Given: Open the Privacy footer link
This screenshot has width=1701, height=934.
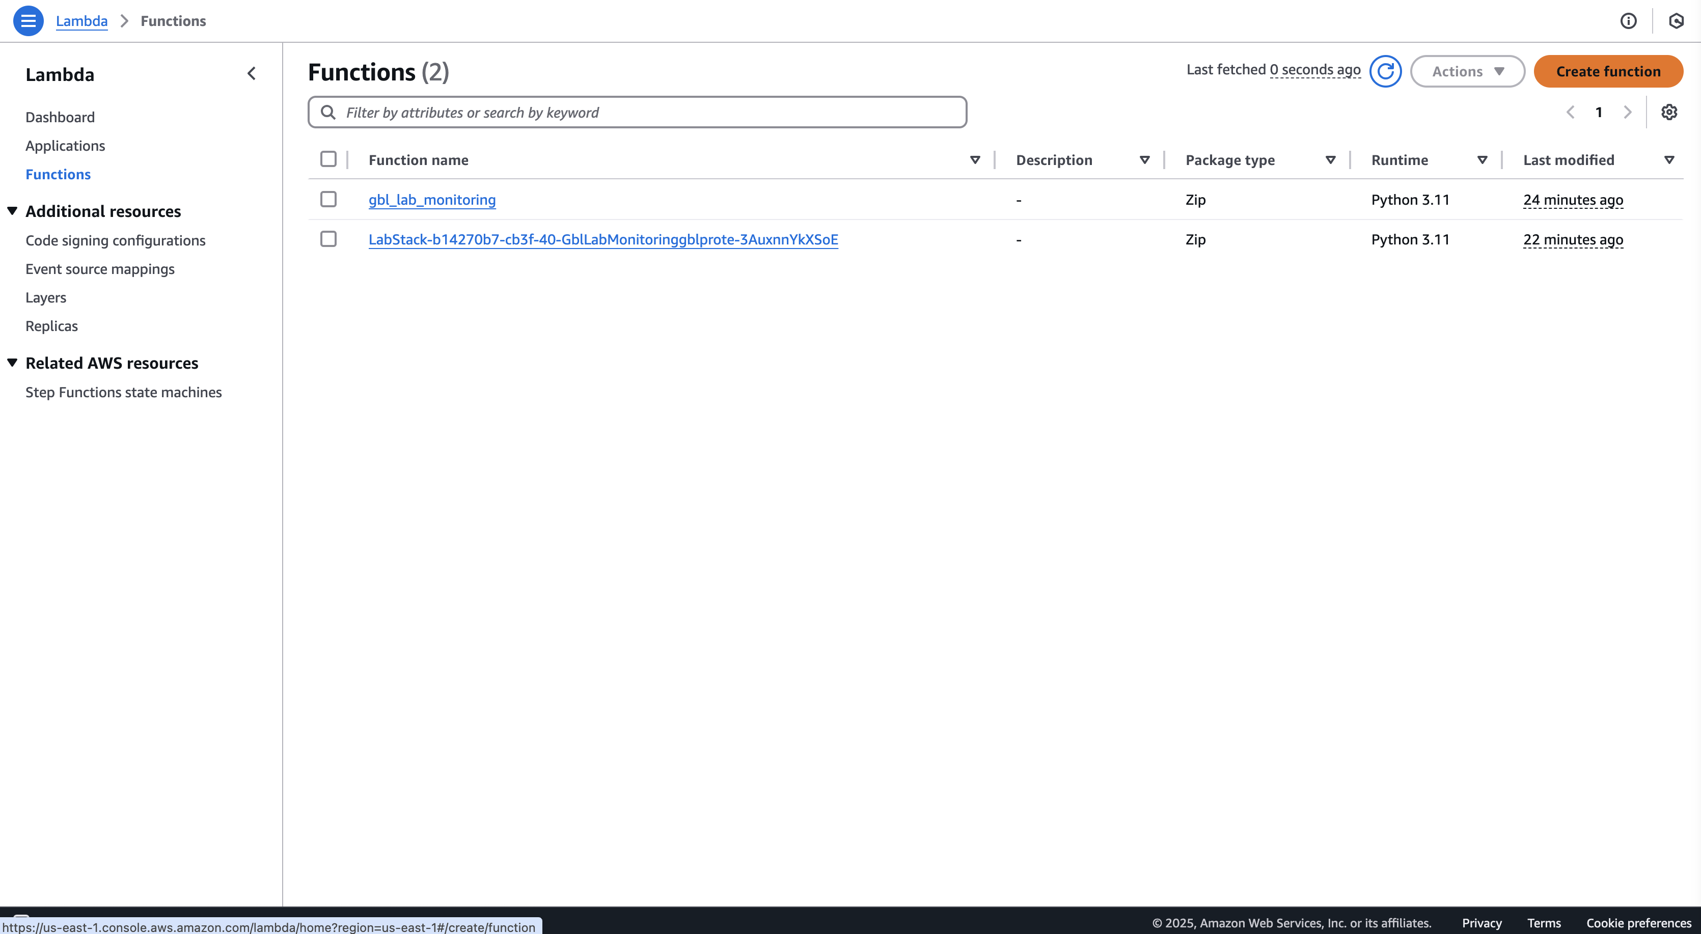Looking at the screenshot, I should click(1481, 923).
